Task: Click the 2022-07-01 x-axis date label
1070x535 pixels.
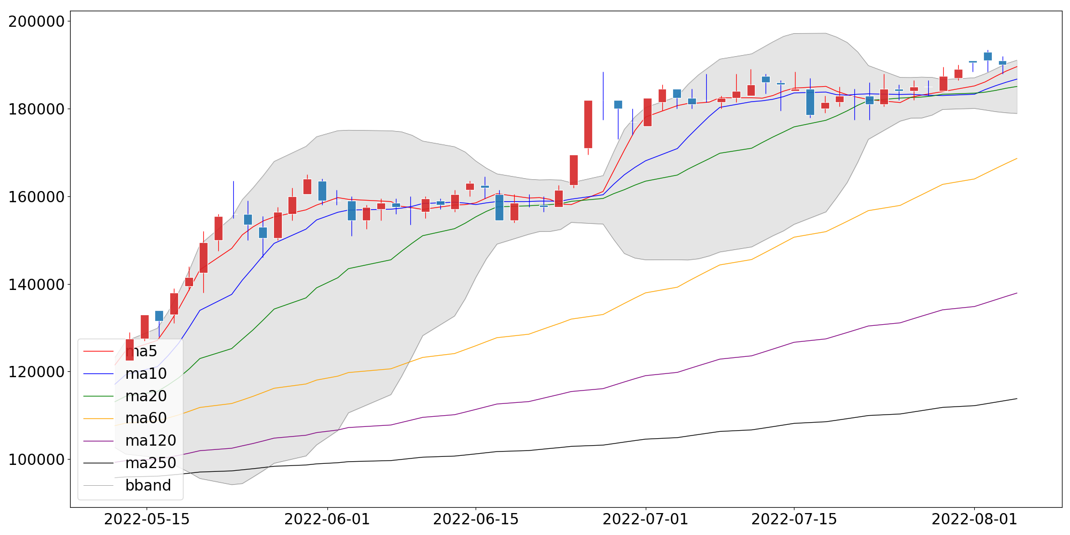Action: [x=646, y=519]
